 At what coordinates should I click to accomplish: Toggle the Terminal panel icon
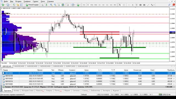pos(22,5)
